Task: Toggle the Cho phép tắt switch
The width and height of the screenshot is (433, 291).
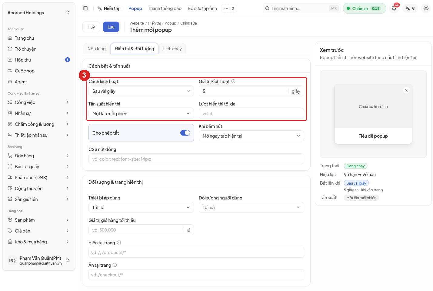Action: point(185,133)
